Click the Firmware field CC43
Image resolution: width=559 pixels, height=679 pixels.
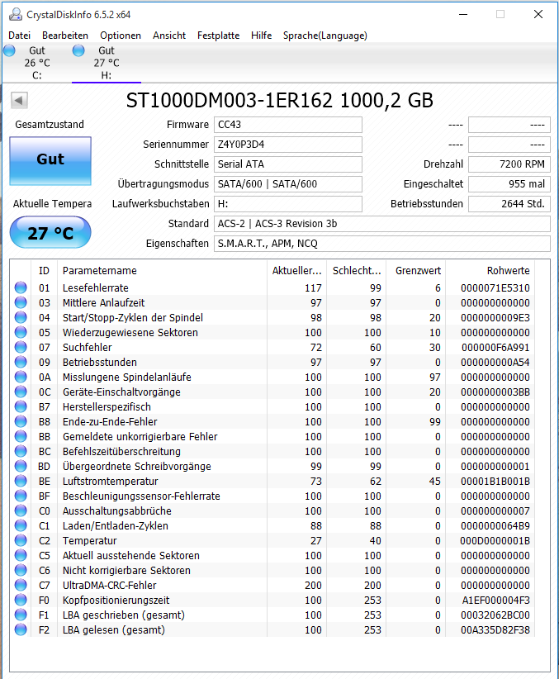[288, 125]
